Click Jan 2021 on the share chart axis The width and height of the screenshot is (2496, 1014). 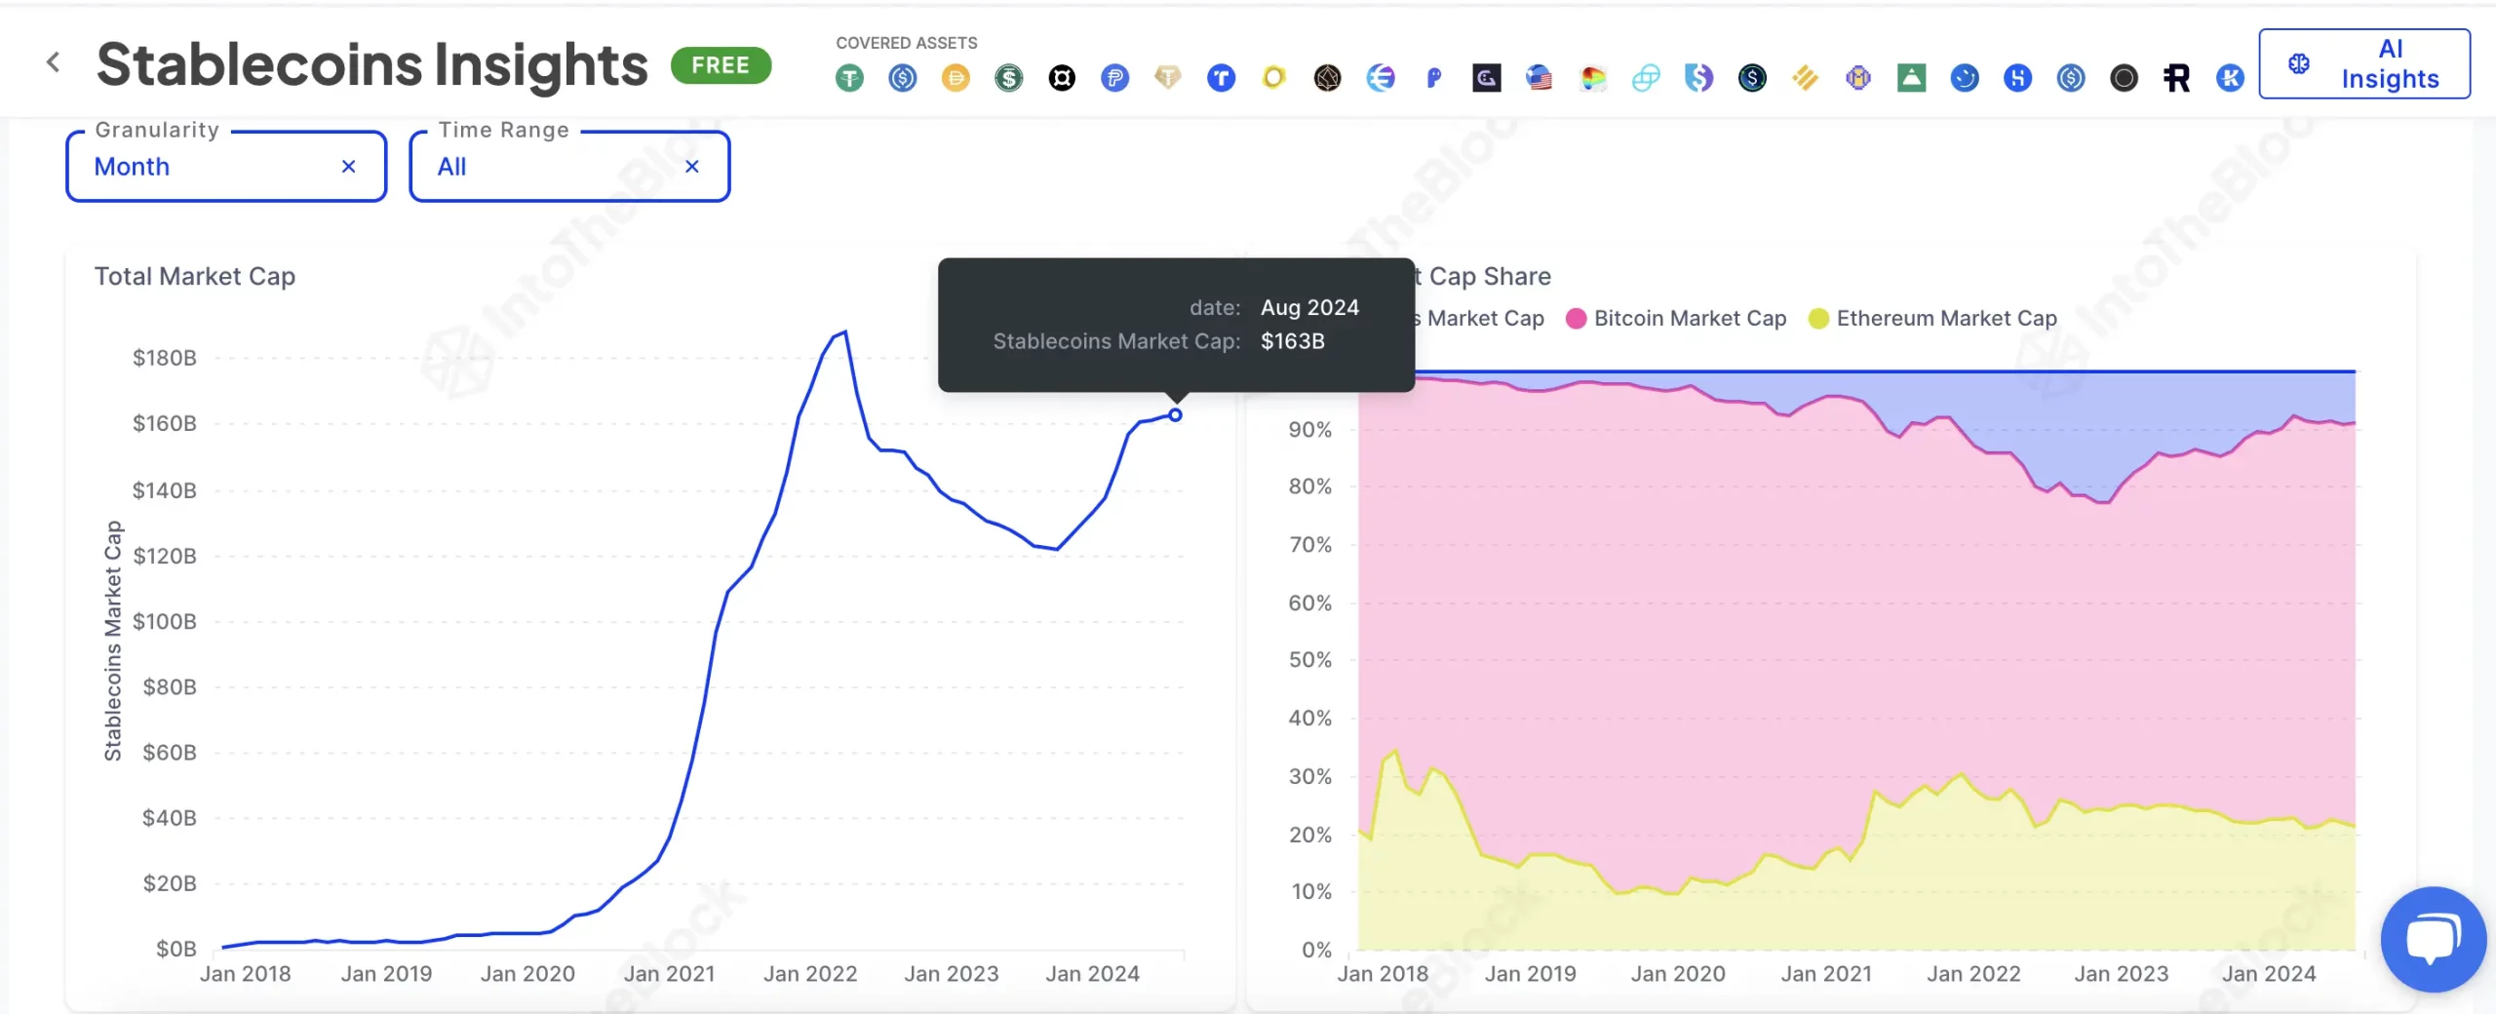point(1826,974)
